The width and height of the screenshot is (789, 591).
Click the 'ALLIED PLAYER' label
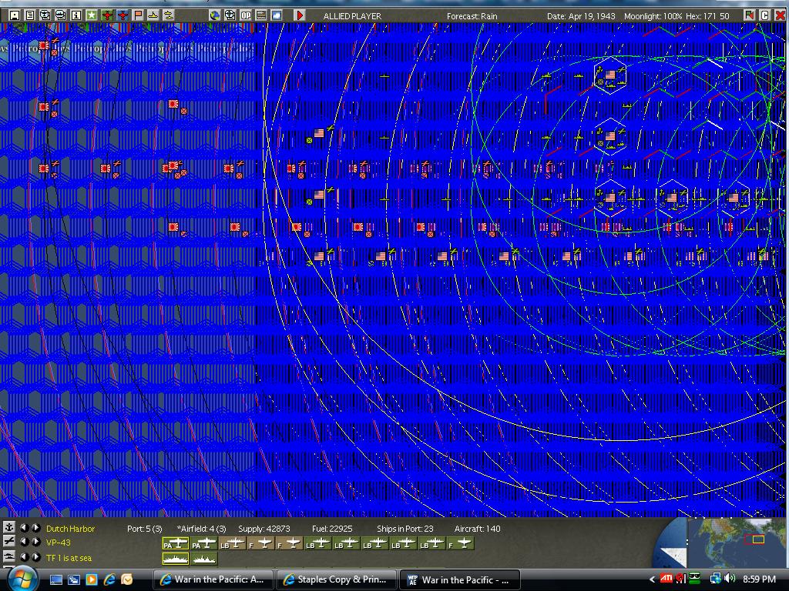click(x=352, y=16)
